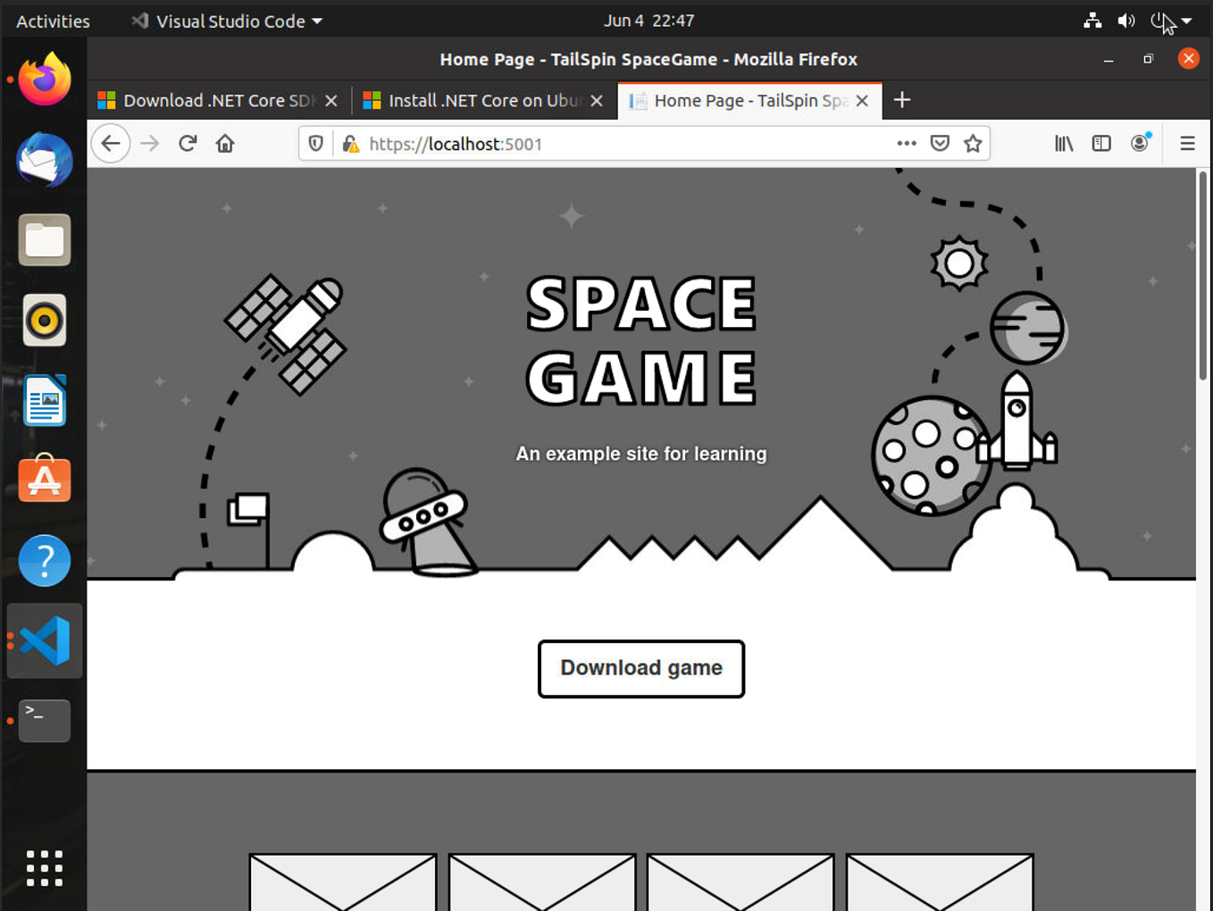Click the localhost:5001 address bar
This screenshot has height=911, width=1213.
625,144
